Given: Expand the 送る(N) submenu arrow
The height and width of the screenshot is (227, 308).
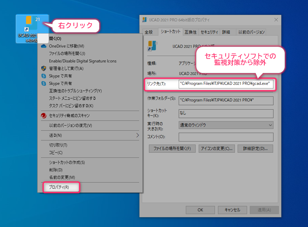Looking at the screenshot, I should [x=137, y=135].
